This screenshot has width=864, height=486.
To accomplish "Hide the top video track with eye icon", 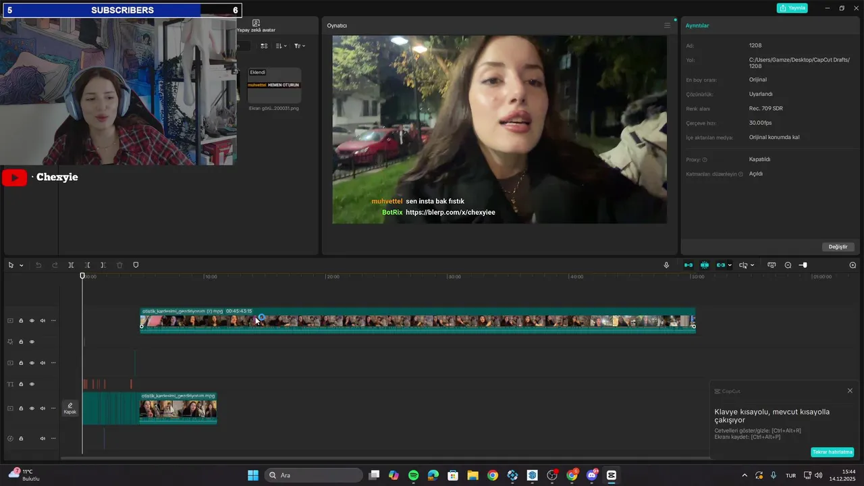I will pyautogui.click(x=32, y=321).
